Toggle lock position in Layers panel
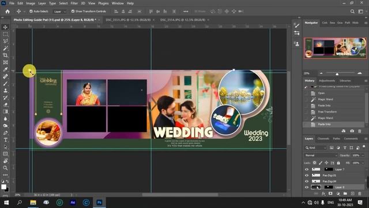The height and width of the screenshot is (208, 369). click(326, 163)
